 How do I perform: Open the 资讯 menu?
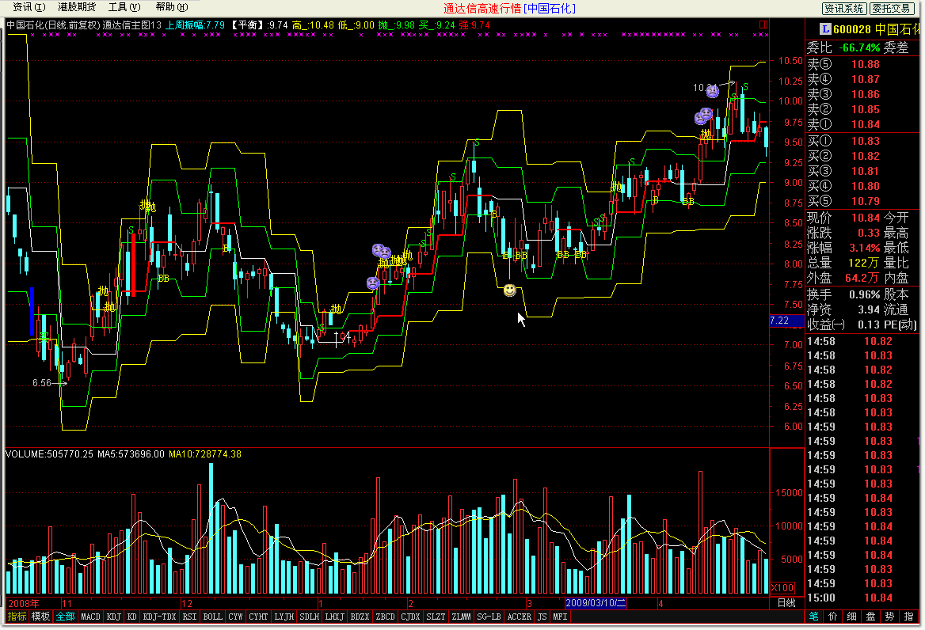tap(29, 7)
